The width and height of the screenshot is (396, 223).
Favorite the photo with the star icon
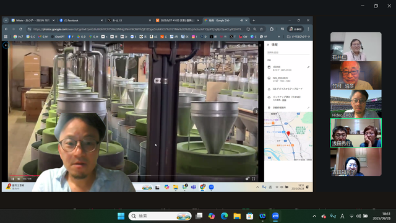click(x=249, y=45)
